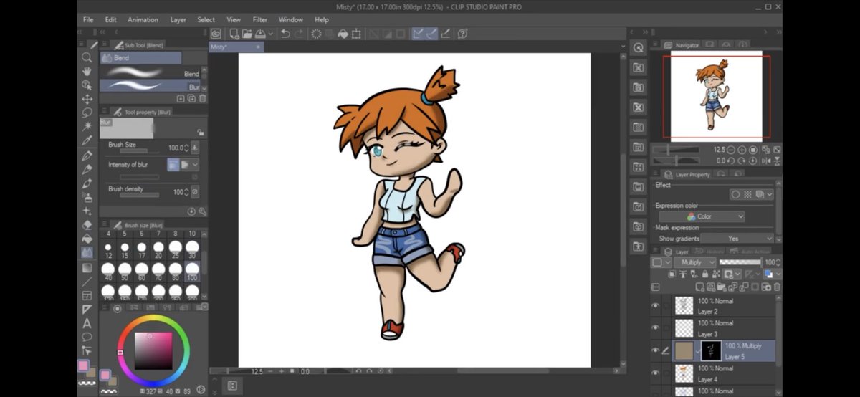This screenshot has height=397, width=860.
Task: Open the Expression color dropdown
Action: pos(702,216)
